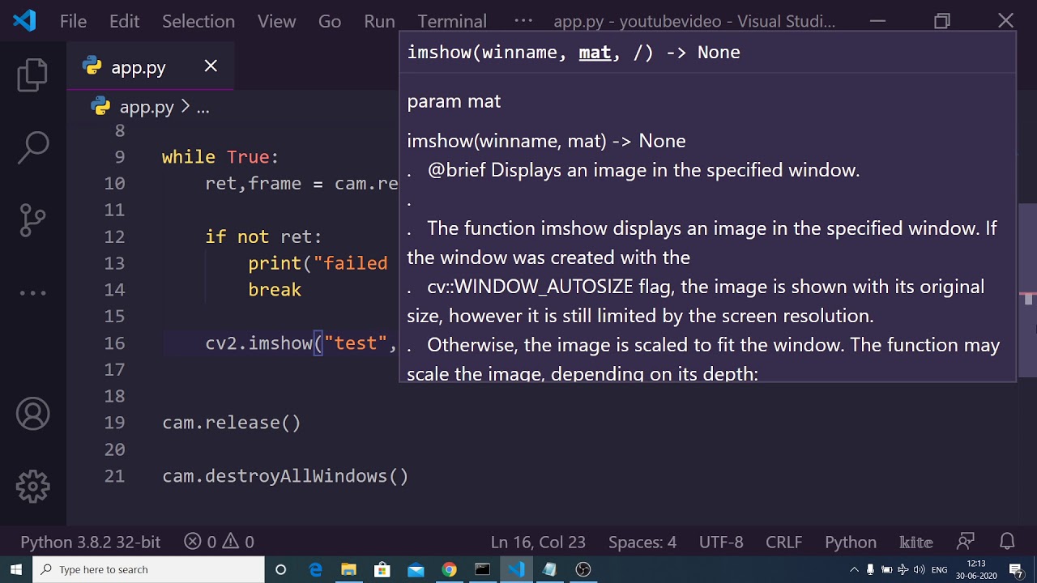
Task: Open errors and warnings problems indicator
Action: pos(219,542)
